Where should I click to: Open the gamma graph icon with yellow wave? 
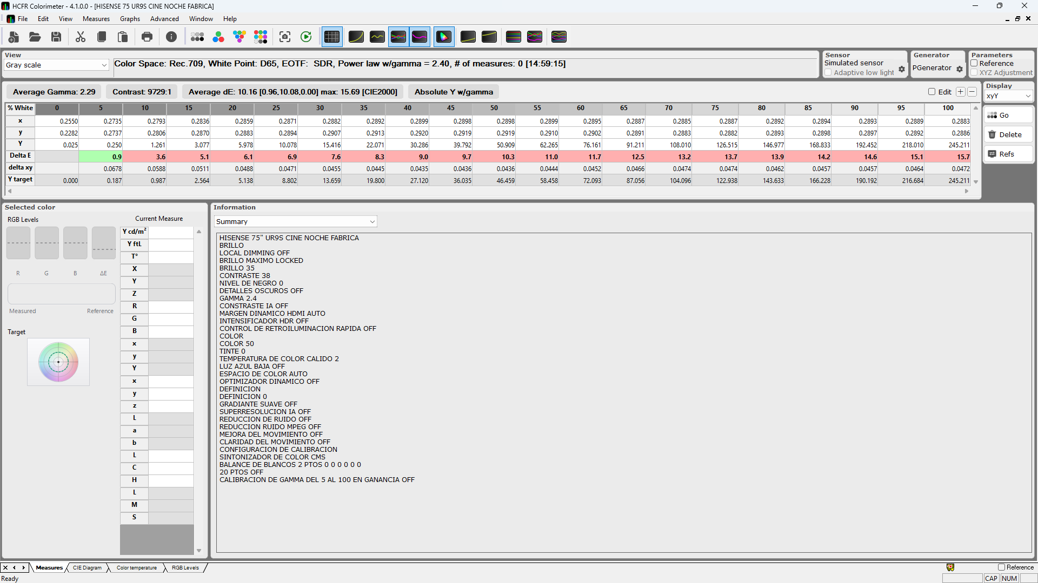377,37
